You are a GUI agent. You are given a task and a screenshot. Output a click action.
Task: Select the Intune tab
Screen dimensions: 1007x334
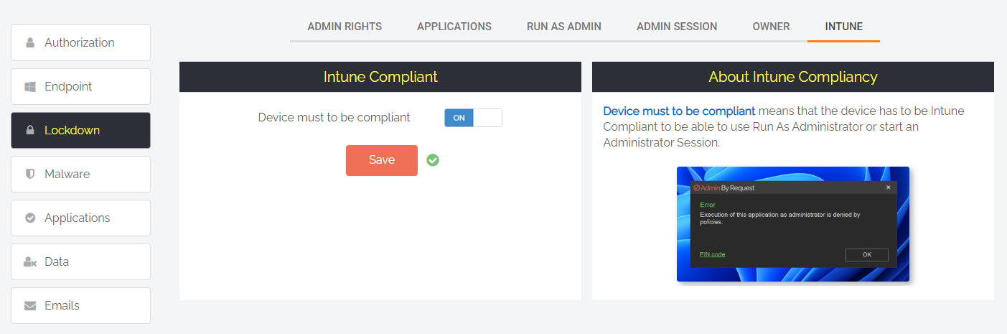pos(843,27)
